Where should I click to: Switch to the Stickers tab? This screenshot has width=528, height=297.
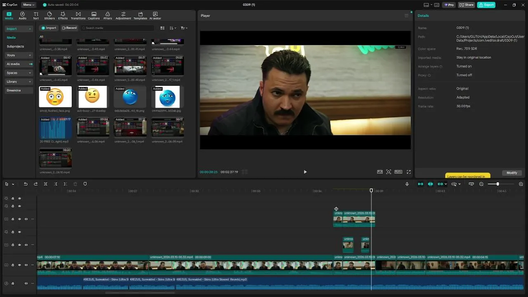[x=49, y=16]
